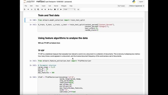Select the TfidfVectorizer import cell In [42]
Viewport: 168px width, 95px height.
pos(90,61)
